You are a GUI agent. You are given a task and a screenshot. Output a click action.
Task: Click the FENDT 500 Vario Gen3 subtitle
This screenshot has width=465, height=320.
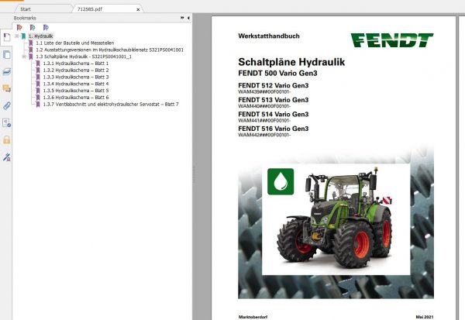[277, 74]
